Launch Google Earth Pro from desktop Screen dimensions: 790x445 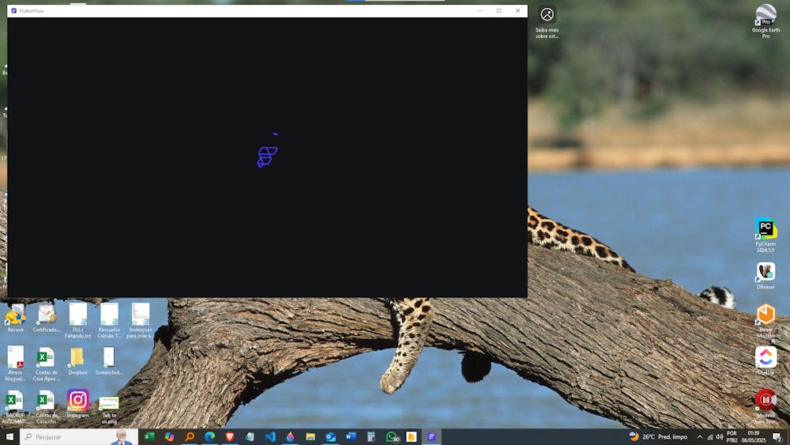tap(766, 21)
